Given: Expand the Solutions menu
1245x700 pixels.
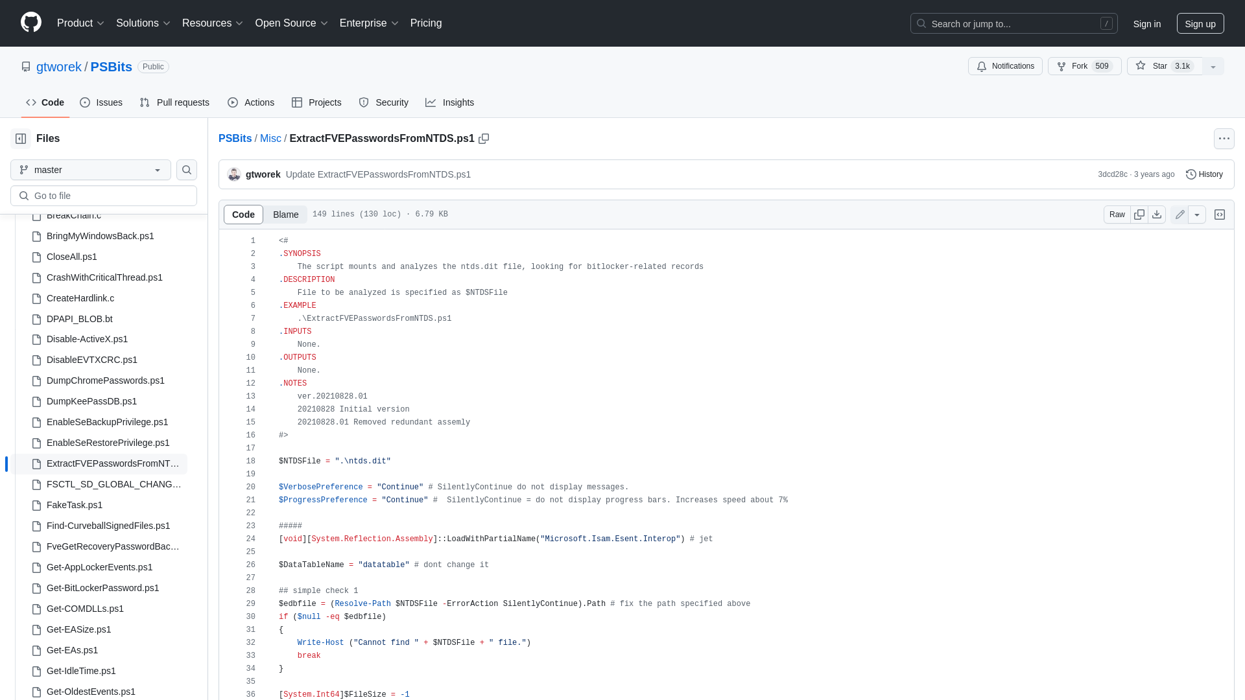Looking at the screenshot, I should [143, 23].
